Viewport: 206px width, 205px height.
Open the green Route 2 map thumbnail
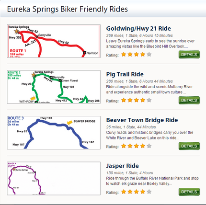tap(54, 87)
